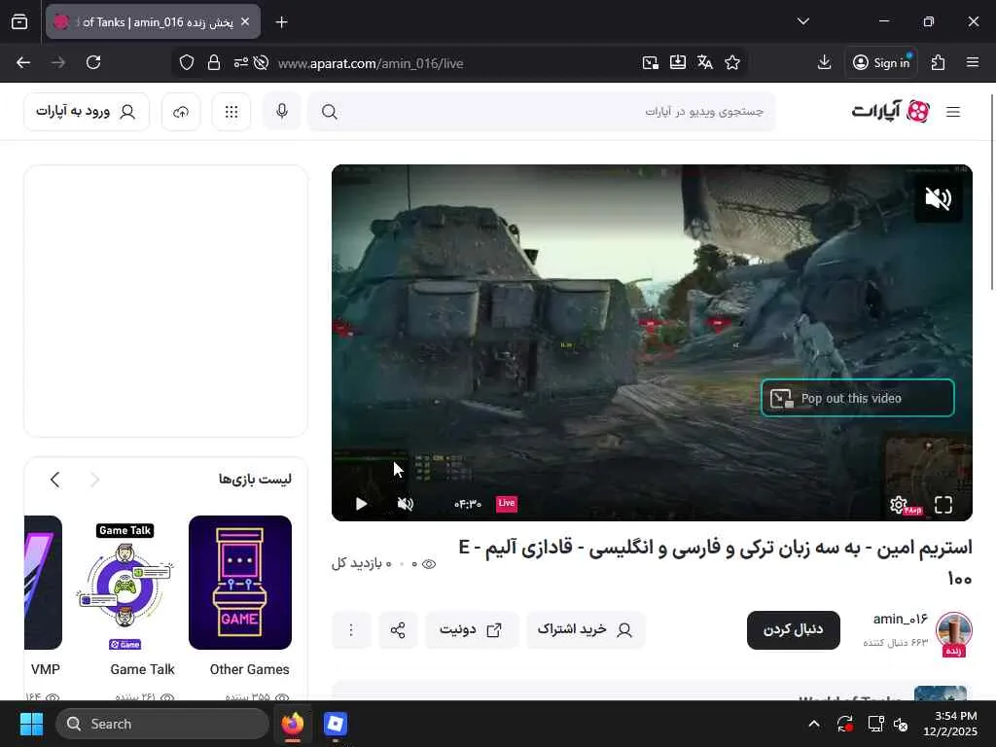Toggle mute in the player control bar

click(405, 504)
